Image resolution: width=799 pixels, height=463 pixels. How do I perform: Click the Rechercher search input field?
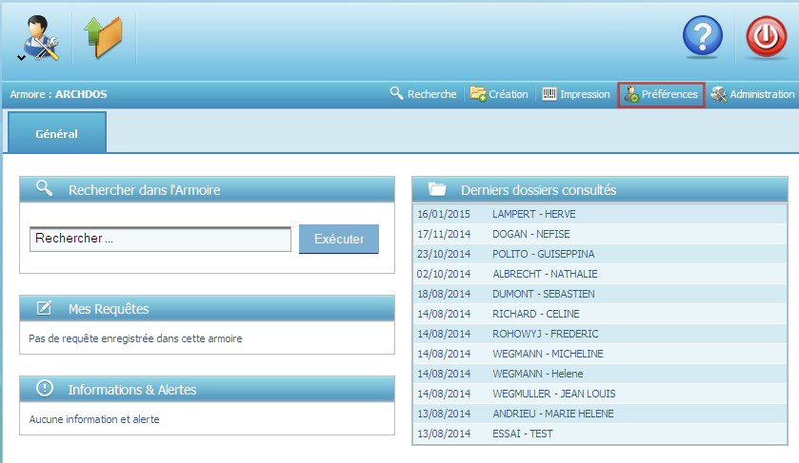pyautogui.click(x=160, y=239)
